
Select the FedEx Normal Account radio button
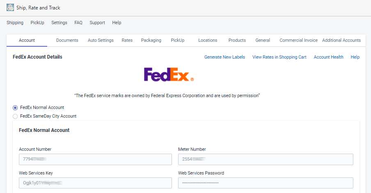[x=15, y=108]
